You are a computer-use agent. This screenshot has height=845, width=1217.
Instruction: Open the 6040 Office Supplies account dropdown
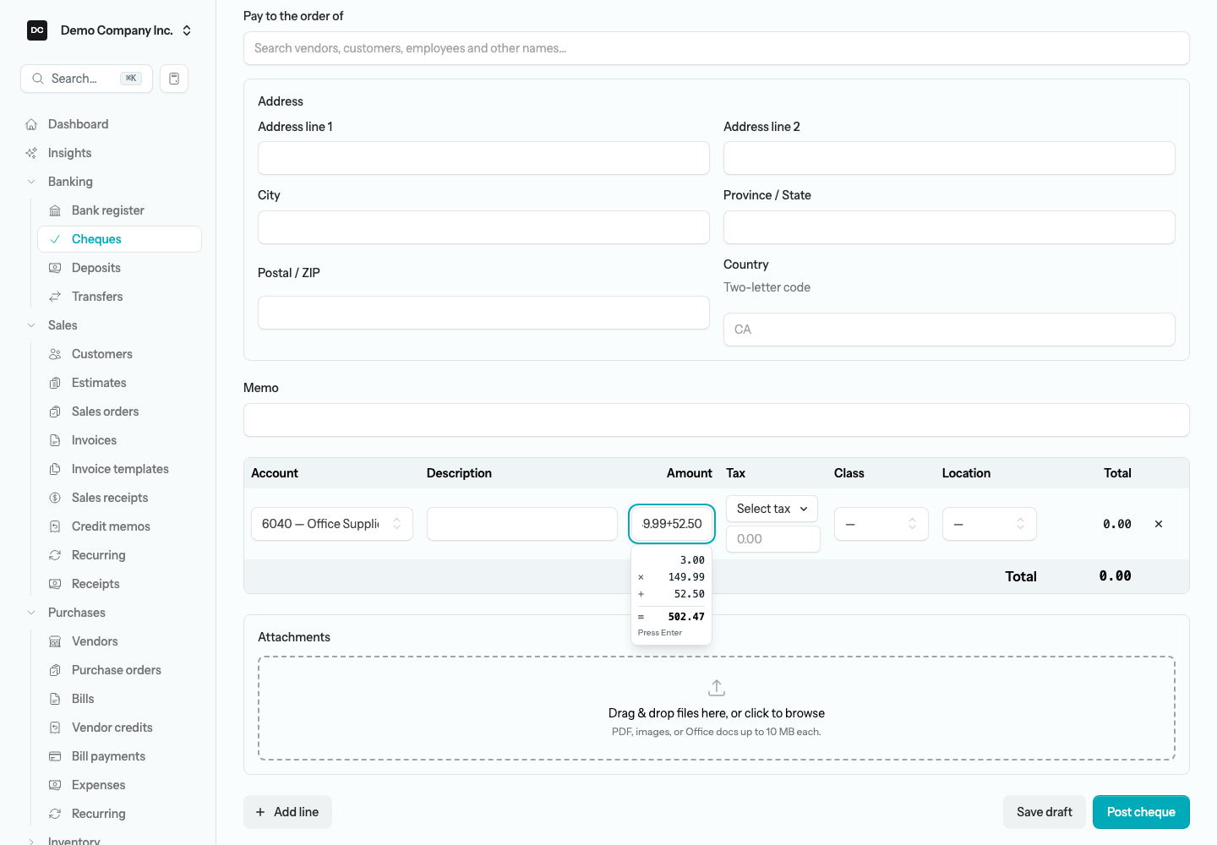tap(332, 524)
